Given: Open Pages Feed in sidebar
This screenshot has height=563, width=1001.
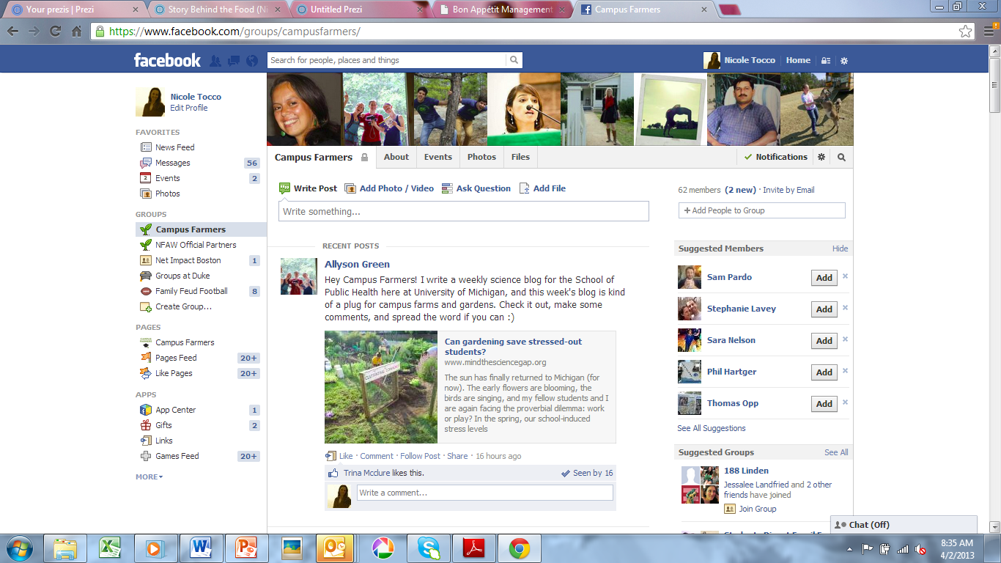Looking at the screenshot, I should click(x=176, y=358).
